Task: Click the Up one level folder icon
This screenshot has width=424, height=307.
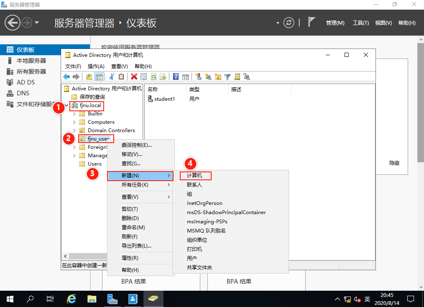Action: point(89,77)
